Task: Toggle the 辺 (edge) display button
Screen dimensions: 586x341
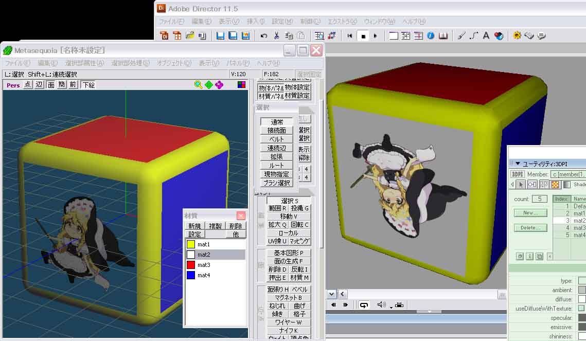Action: pyautogui.click(x=39, y=85)
